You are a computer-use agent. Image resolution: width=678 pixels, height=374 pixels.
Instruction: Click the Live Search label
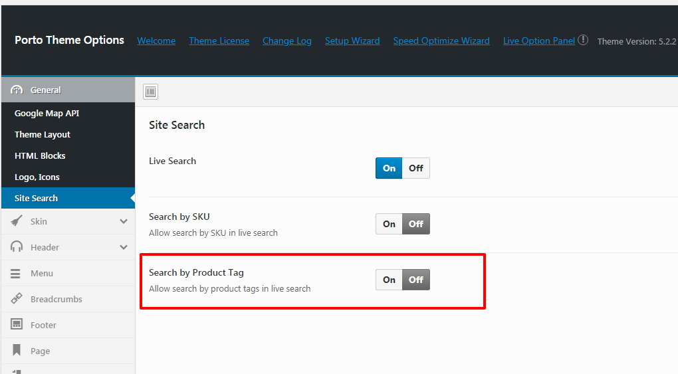(172, 161)
